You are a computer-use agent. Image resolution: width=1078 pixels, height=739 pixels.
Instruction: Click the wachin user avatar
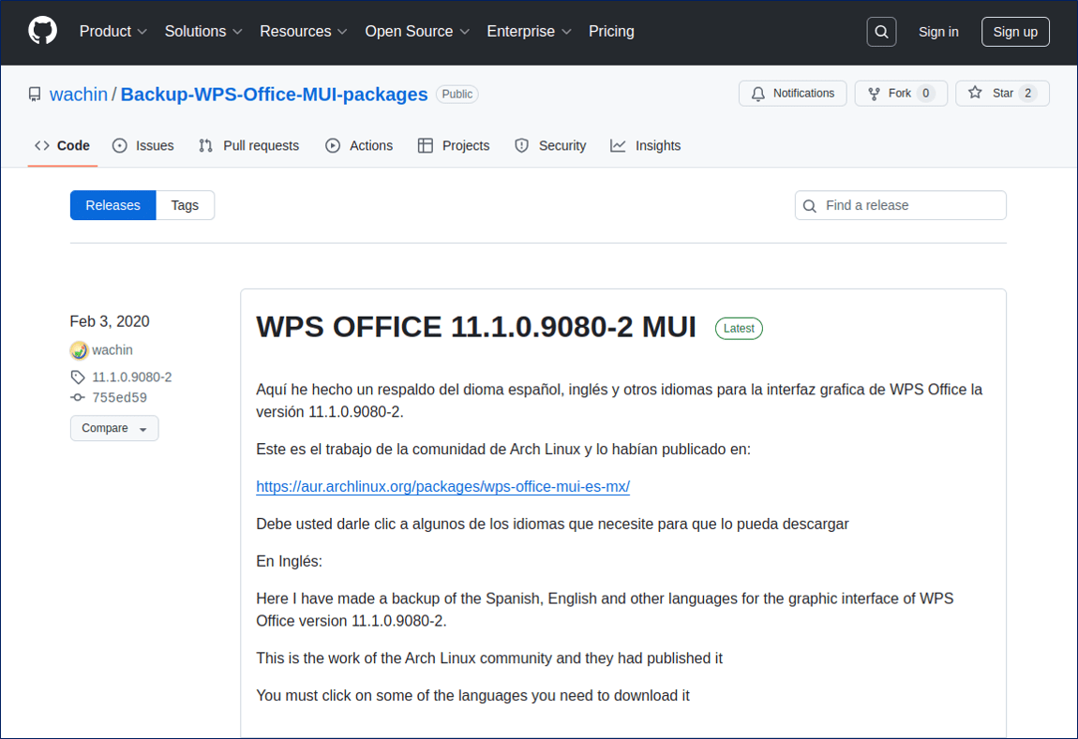tap(79, 350)
